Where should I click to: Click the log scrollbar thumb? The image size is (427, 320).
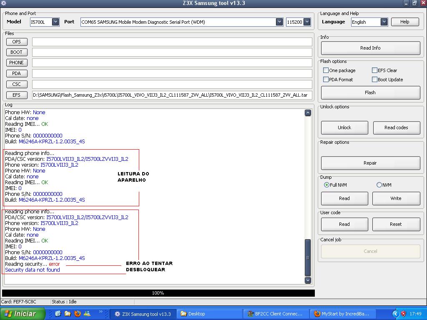308,257
